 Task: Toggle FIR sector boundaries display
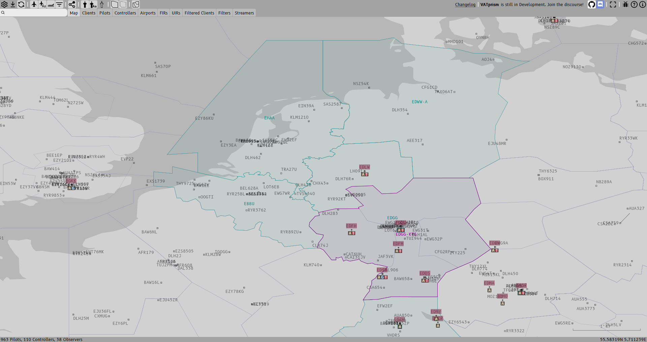115,4
